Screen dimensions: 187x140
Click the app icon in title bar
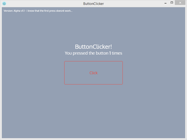pos(4,3)
